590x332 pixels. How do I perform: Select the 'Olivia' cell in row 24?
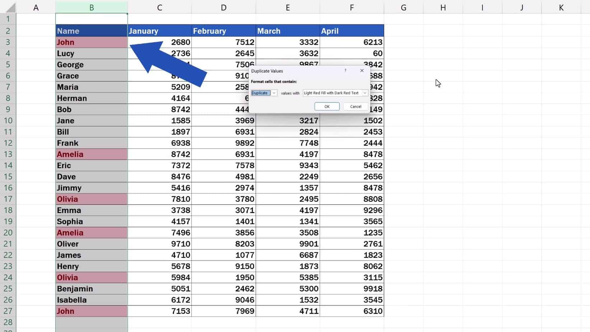tap(91, 277)
